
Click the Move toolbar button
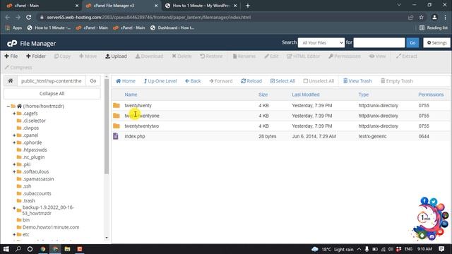(88, 56)
